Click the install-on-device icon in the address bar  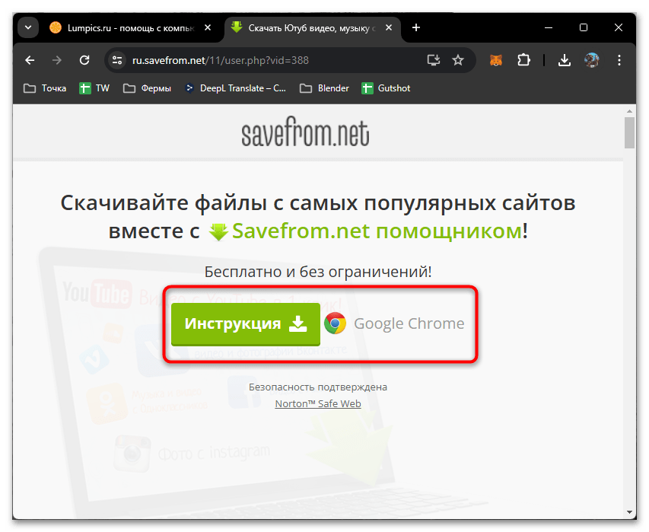[433, 59]
